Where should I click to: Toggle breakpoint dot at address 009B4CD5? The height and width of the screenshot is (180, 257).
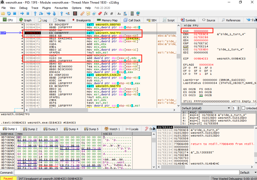(22, 25)
